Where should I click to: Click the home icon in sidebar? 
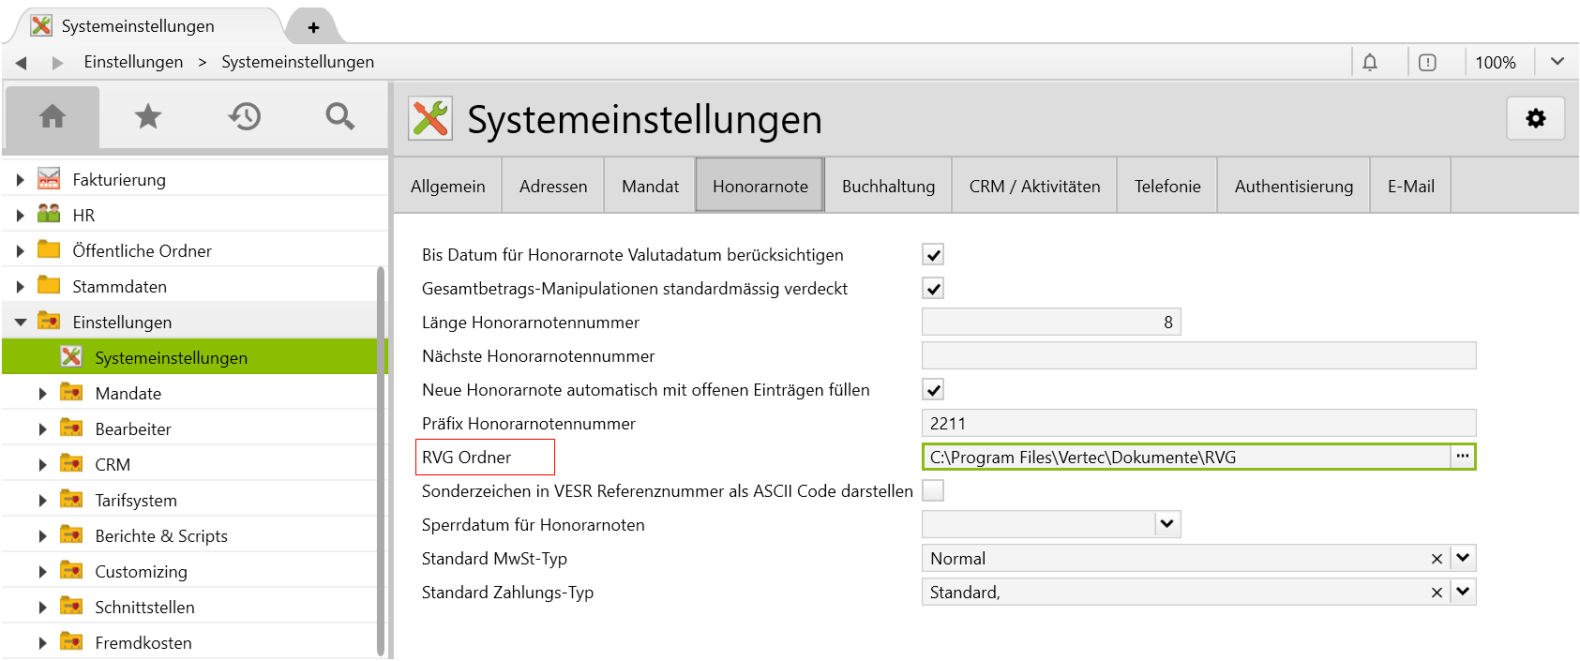tap(53, 116)
